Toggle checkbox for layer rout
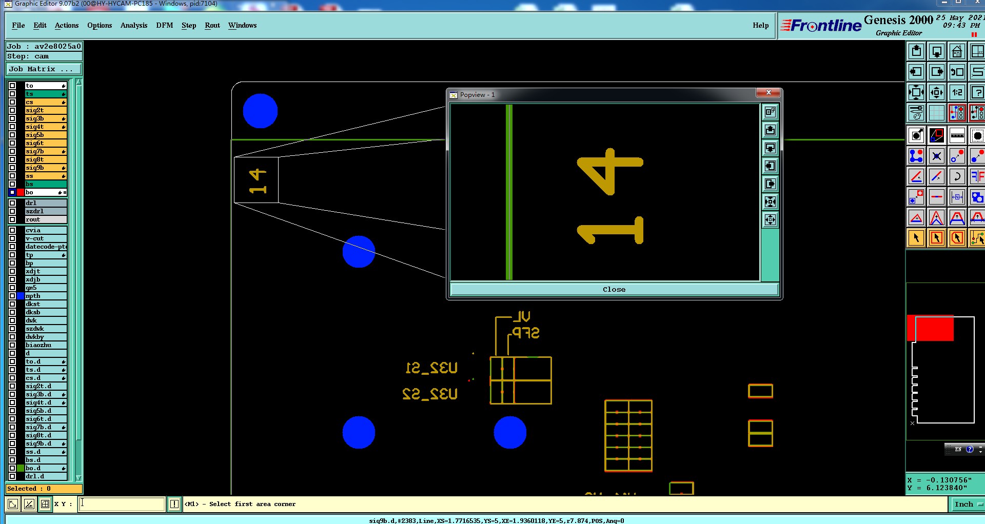 (x=12, y=219)
